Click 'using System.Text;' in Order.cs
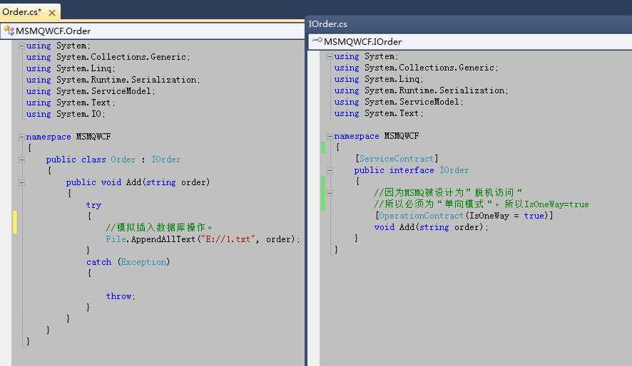The width and height of the screenshot is (632, 366). [x=71, y=103]
